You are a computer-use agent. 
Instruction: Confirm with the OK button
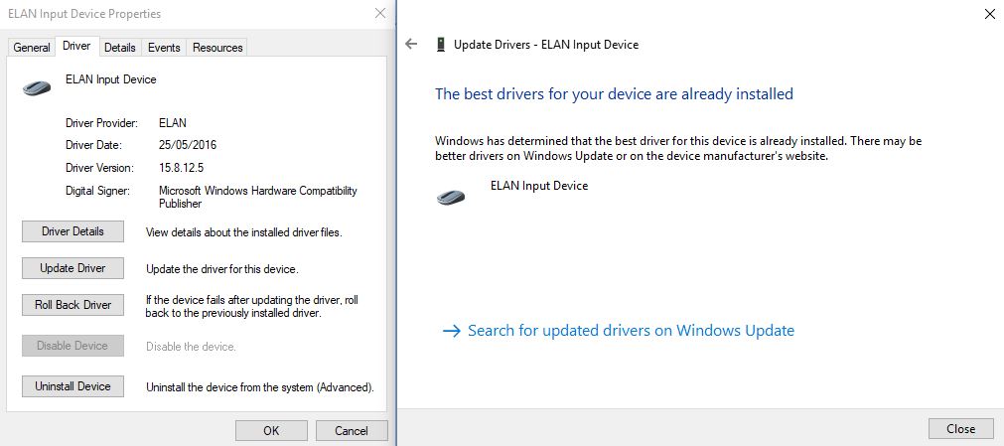[271, 431]
